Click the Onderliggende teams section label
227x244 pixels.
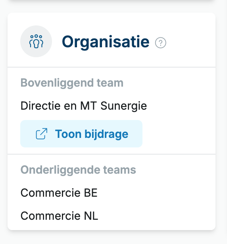78,170
